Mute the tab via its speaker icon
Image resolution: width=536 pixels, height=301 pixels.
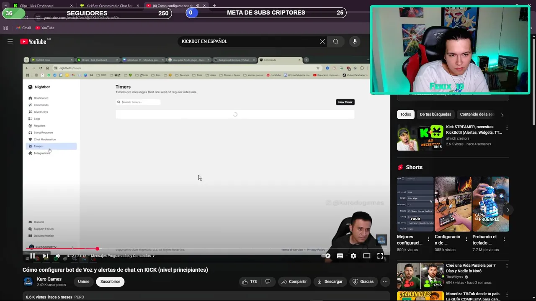(x=198, y=6)
